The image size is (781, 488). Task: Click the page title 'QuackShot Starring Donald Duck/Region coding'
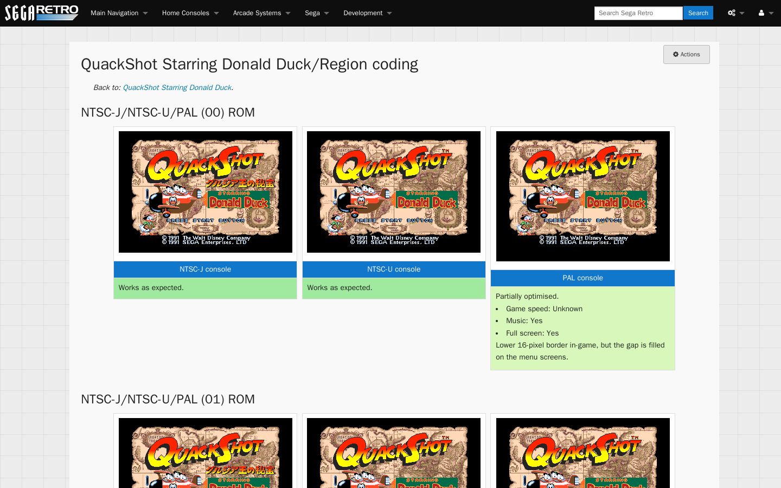[249, 64]
